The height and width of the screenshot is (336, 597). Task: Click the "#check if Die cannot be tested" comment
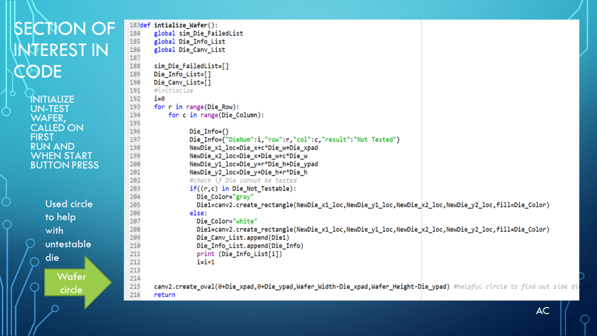click(x=243, y=181)
